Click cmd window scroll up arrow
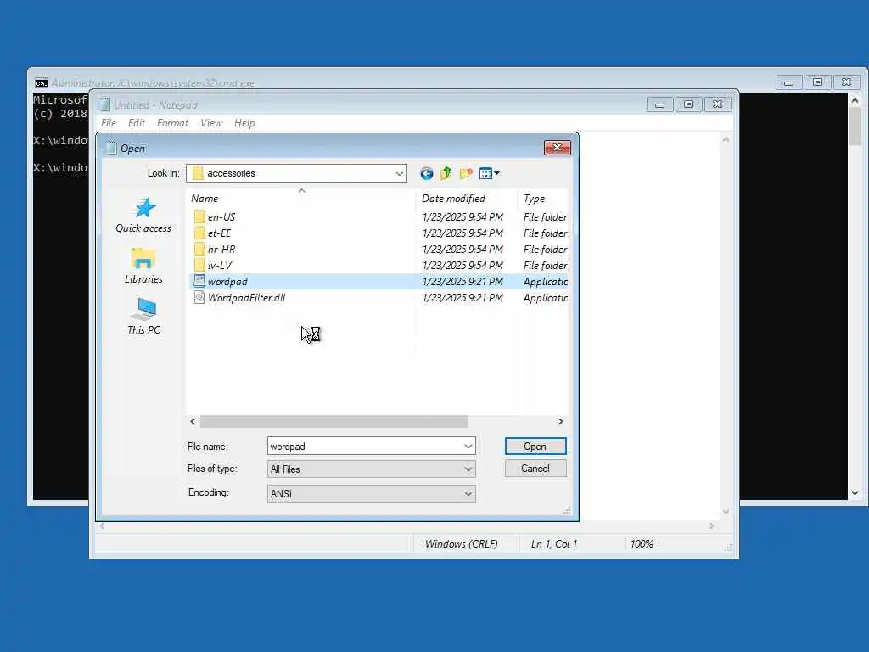The image size is (869, 652). 855,100
